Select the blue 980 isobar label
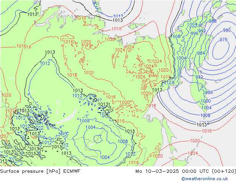The width and height of the screenshot is (236, 182). click(x=227, y=30)
